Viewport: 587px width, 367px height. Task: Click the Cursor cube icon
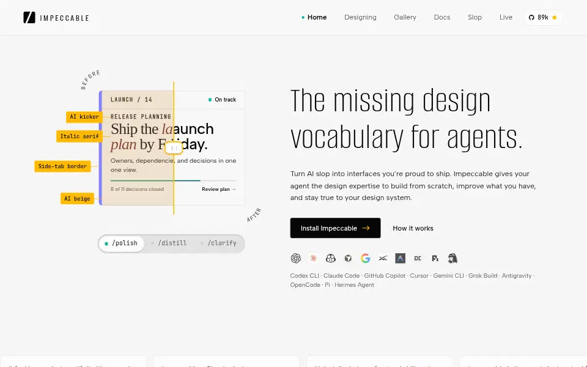[x=348, y=258]
